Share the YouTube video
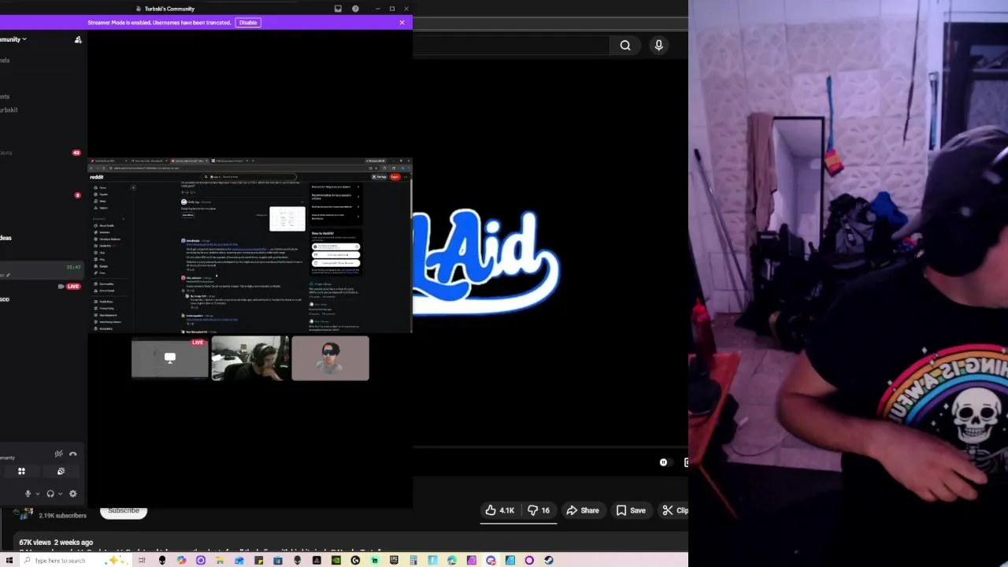Screen dimensions: 1008x567 583,510
